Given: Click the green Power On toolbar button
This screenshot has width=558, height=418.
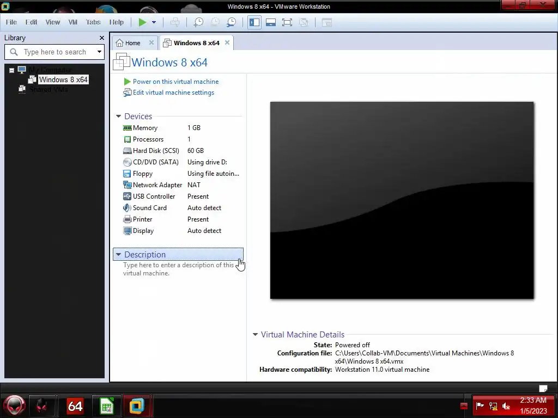Looking at the screenshot, I should (x=142, y=22).
